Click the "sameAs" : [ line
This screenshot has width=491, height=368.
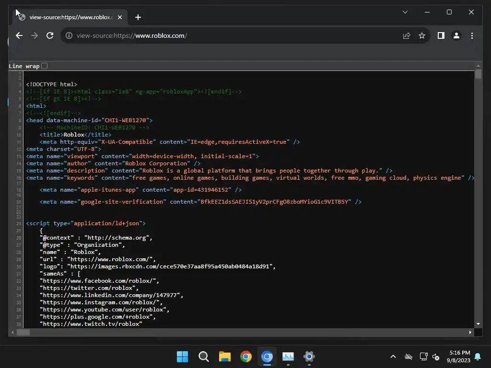pos(60,274)
